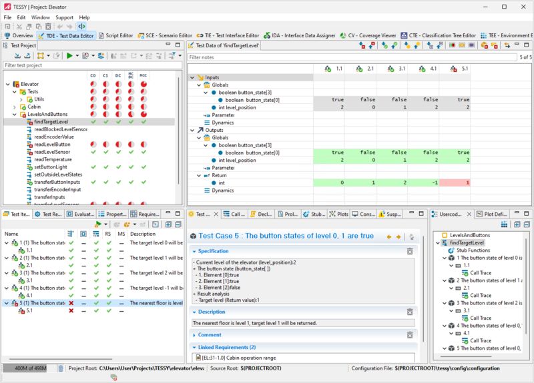The image size is (534, 383).
Task: Click the green Run test button
Action: coord(68,56)
